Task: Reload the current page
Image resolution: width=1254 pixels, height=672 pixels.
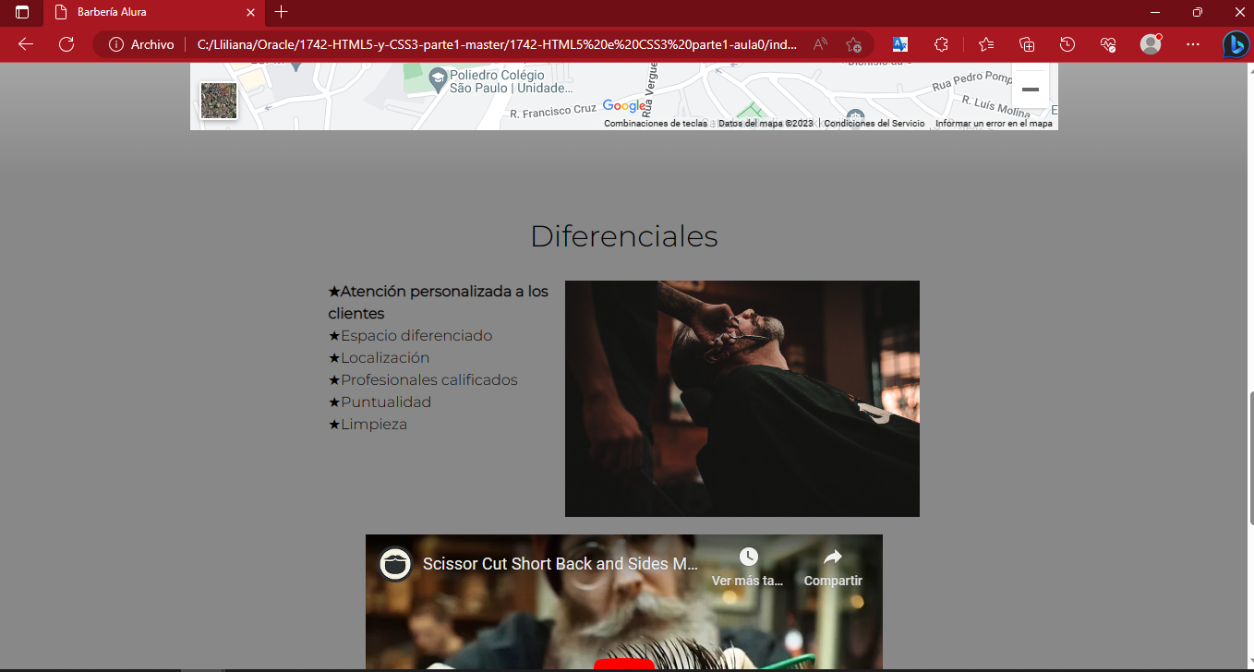Action: point(66,44)
